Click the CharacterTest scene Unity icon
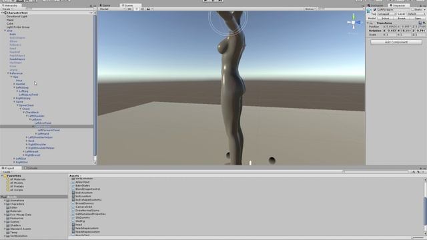Screen dimensions: 427x240 coord(5,13)
